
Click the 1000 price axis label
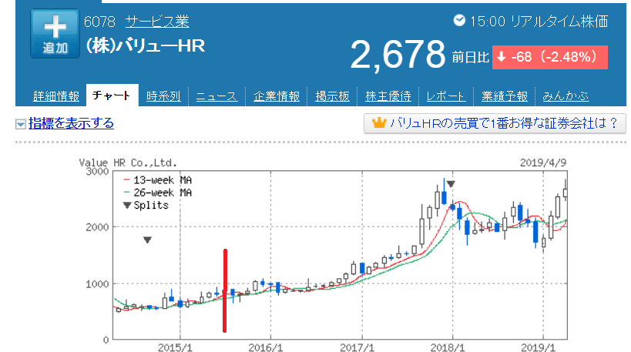tap(97, 284)
